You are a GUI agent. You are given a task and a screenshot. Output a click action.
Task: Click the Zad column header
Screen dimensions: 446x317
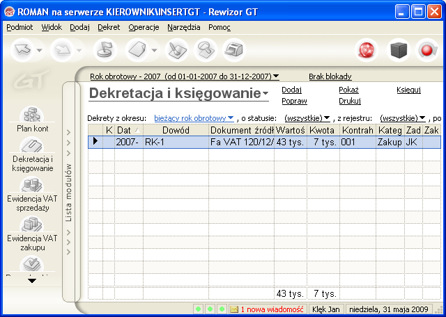(x=413, y=130)
